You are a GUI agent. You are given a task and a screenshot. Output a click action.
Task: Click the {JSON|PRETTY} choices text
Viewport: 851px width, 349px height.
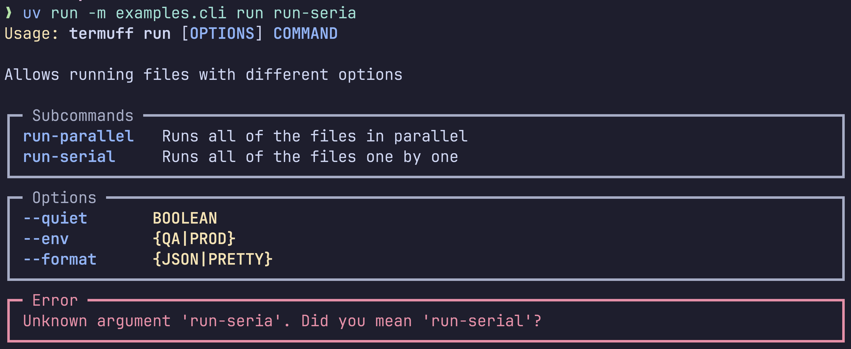click(213, 259)
